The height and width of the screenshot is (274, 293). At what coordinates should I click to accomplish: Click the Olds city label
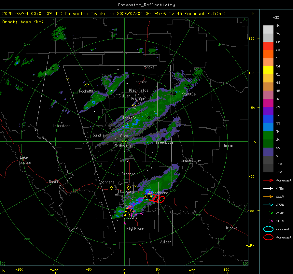coord(124,136)
